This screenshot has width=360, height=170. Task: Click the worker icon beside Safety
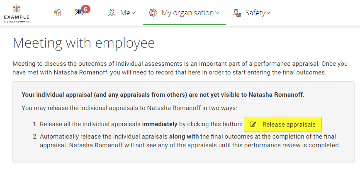click(x=237, y=12)
